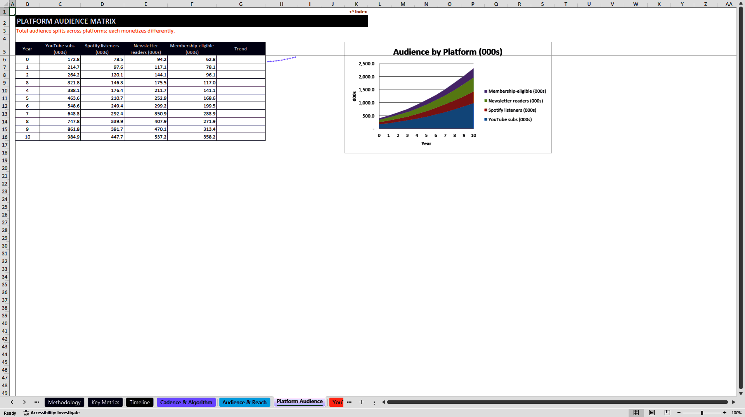Viewport: 745px width, 417px height.
Task: Open the 100% zoom level dialog
Action: click(736, 413)
